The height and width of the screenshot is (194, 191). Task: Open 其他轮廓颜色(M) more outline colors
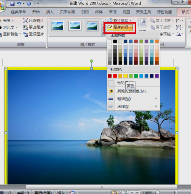133,91
